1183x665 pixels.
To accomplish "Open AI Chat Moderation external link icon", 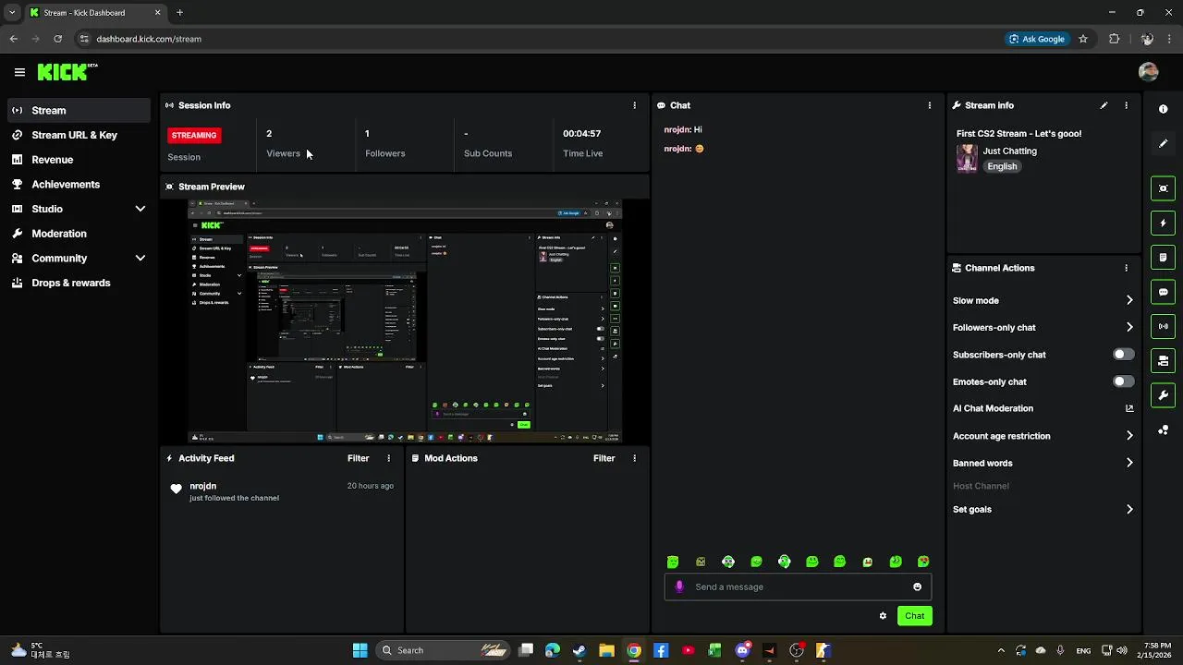I will click(x=1129, y=408).
